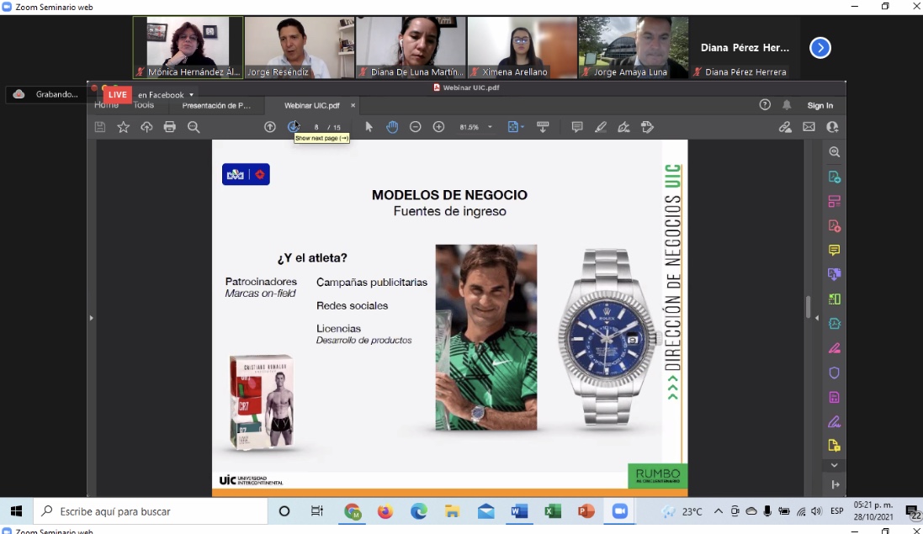Zoom in using the plus circle

(438, 127)
